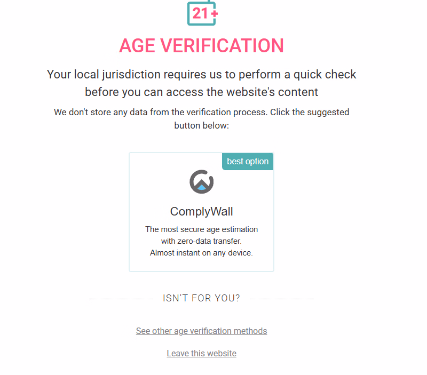Click dotted divider left of "ISN'T FOR YOU?"

point(121,299)
